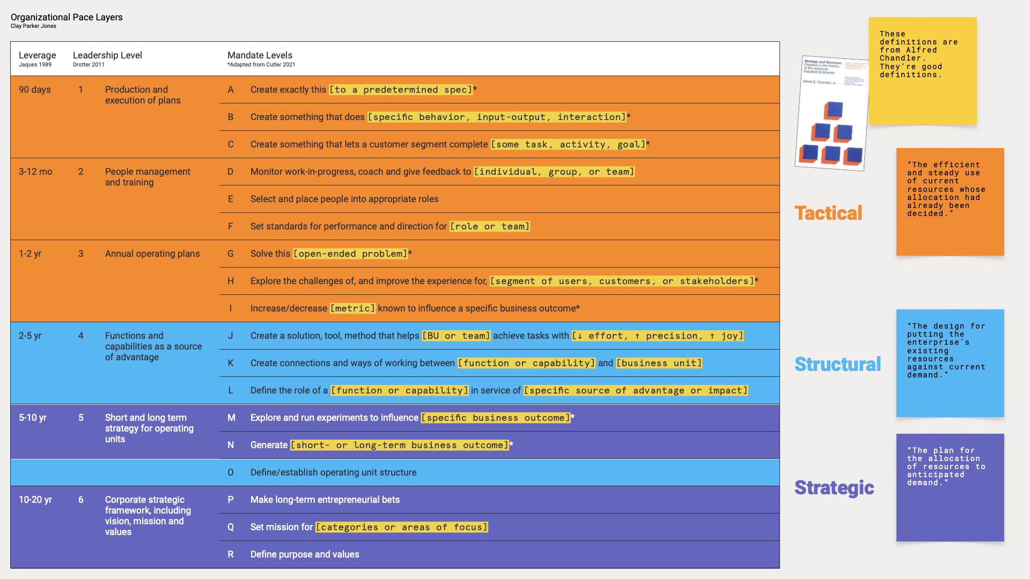Click the Strategic section label

(834, 488)
